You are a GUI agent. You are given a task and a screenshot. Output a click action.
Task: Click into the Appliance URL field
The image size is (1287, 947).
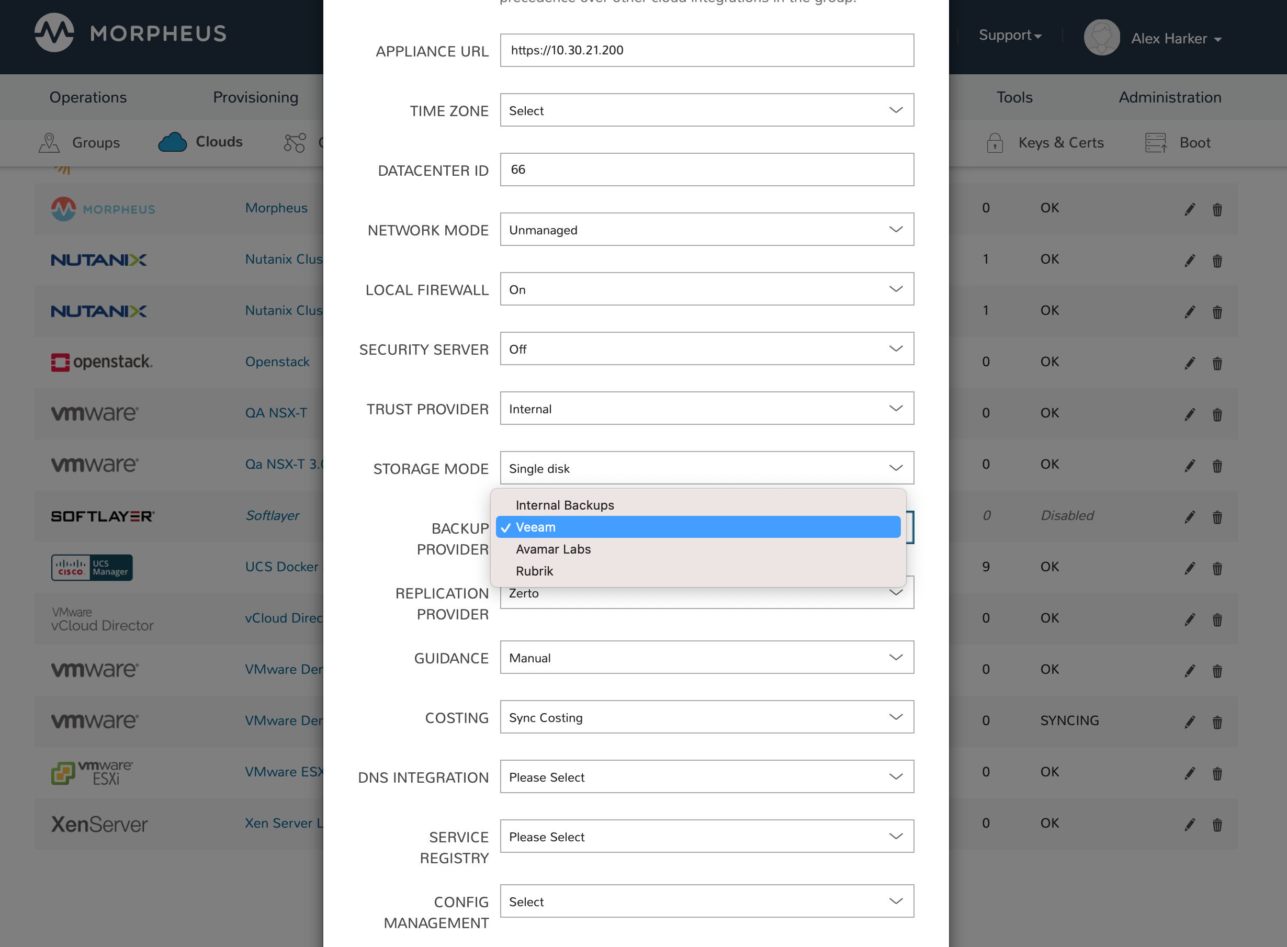[x=706, y=50]
